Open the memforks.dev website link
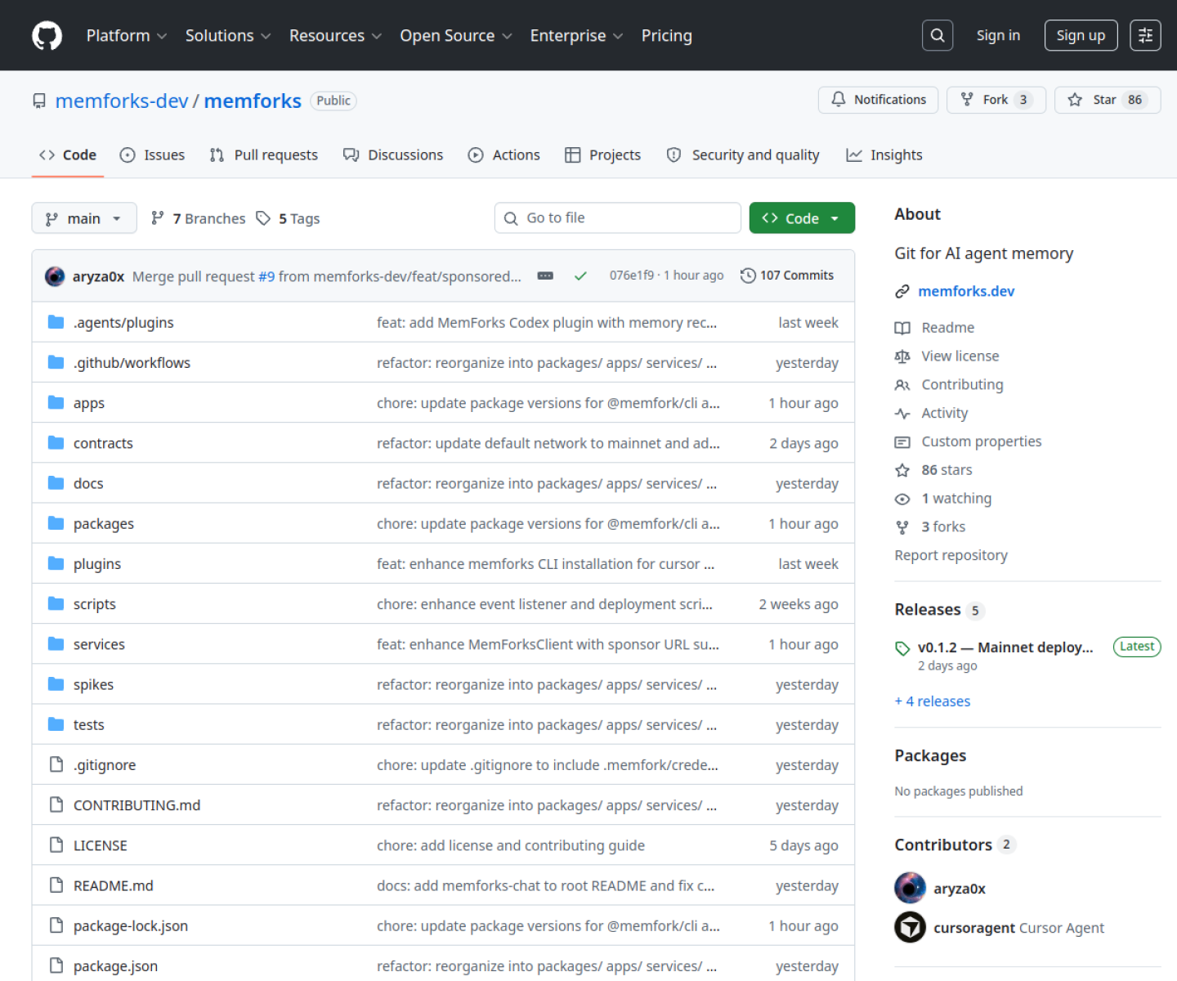Viewport: 1177px width, 981px height. [966, 291]
